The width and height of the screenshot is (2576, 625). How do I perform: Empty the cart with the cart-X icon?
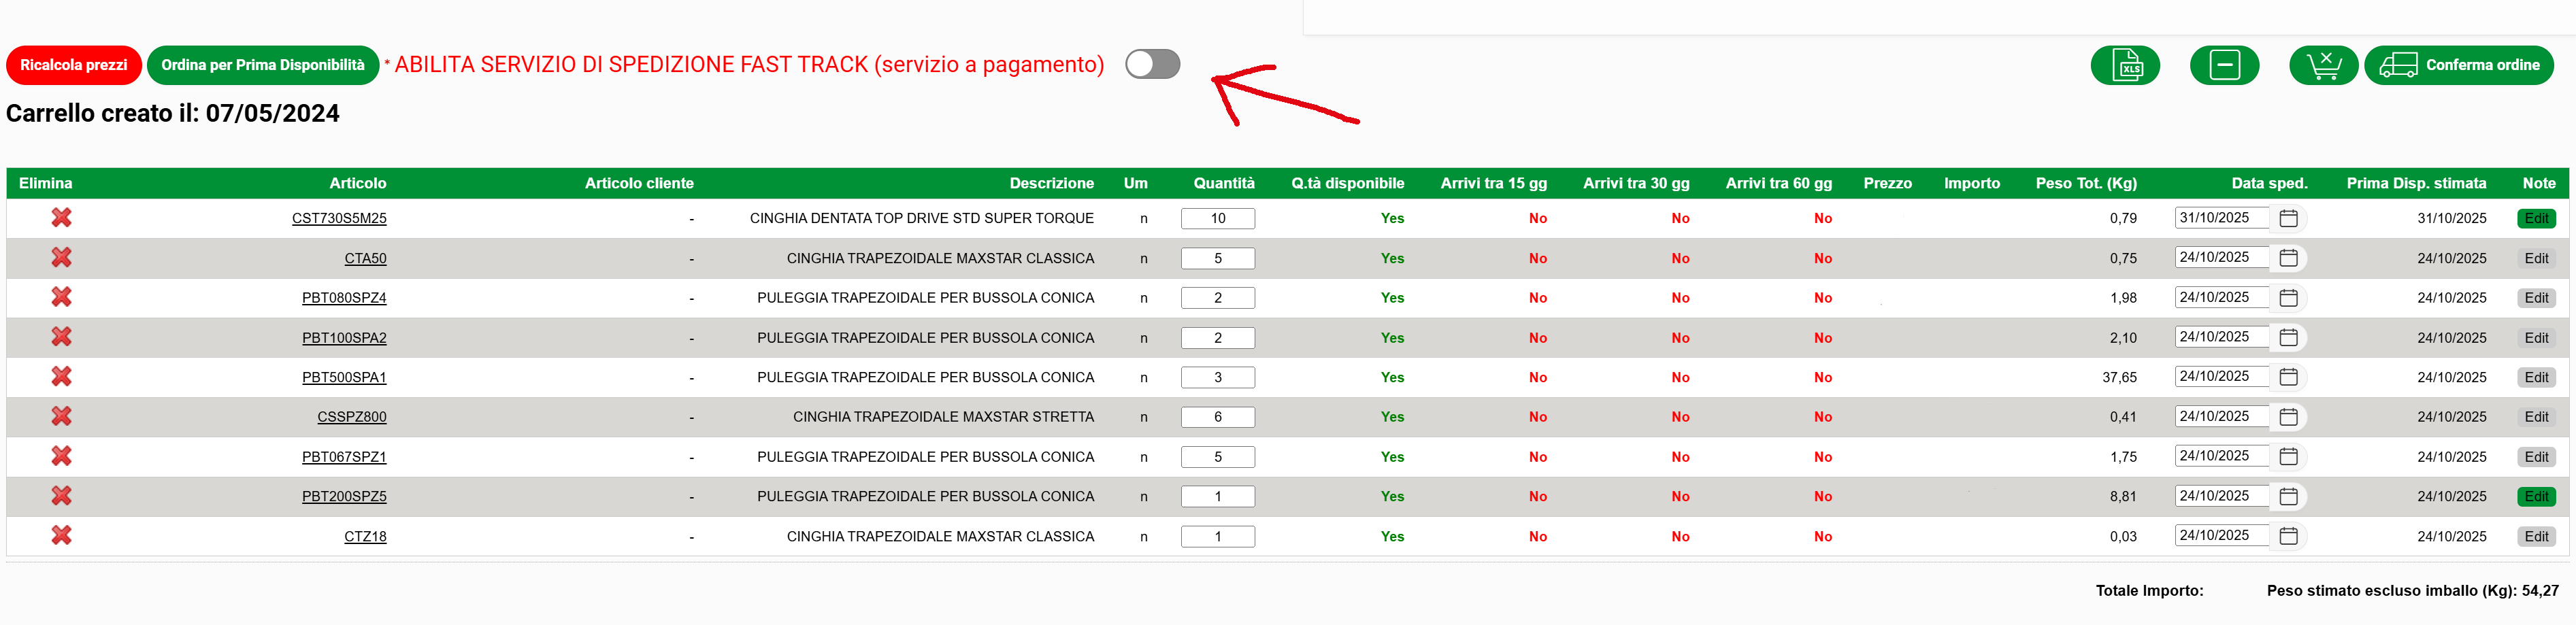coord(2322,65)
